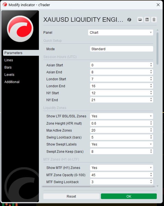Screen dimensions: 164x206
Task: Go to the Additional section
Action: [x=12, y=82]
